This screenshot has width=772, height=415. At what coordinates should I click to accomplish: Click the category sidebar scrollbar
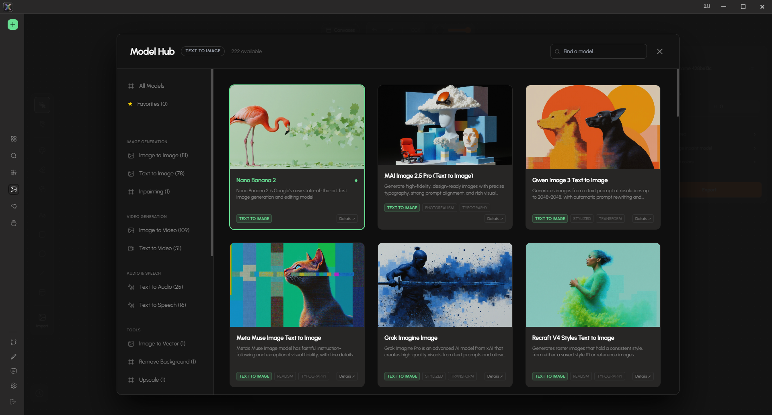pos(212,162)
